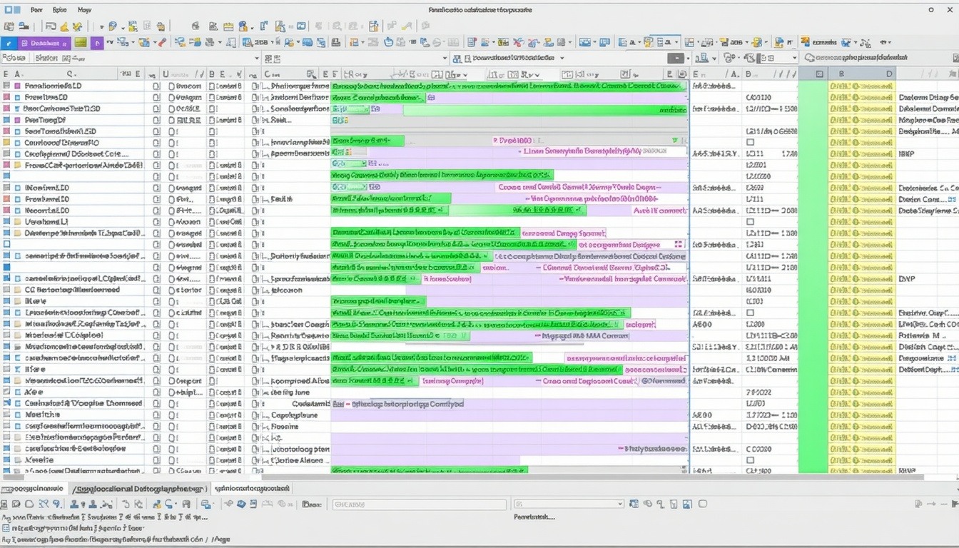Toggle the checkbox in the first table row
Image resolution: width=959 pixels, height=548 pixels.
156,86
